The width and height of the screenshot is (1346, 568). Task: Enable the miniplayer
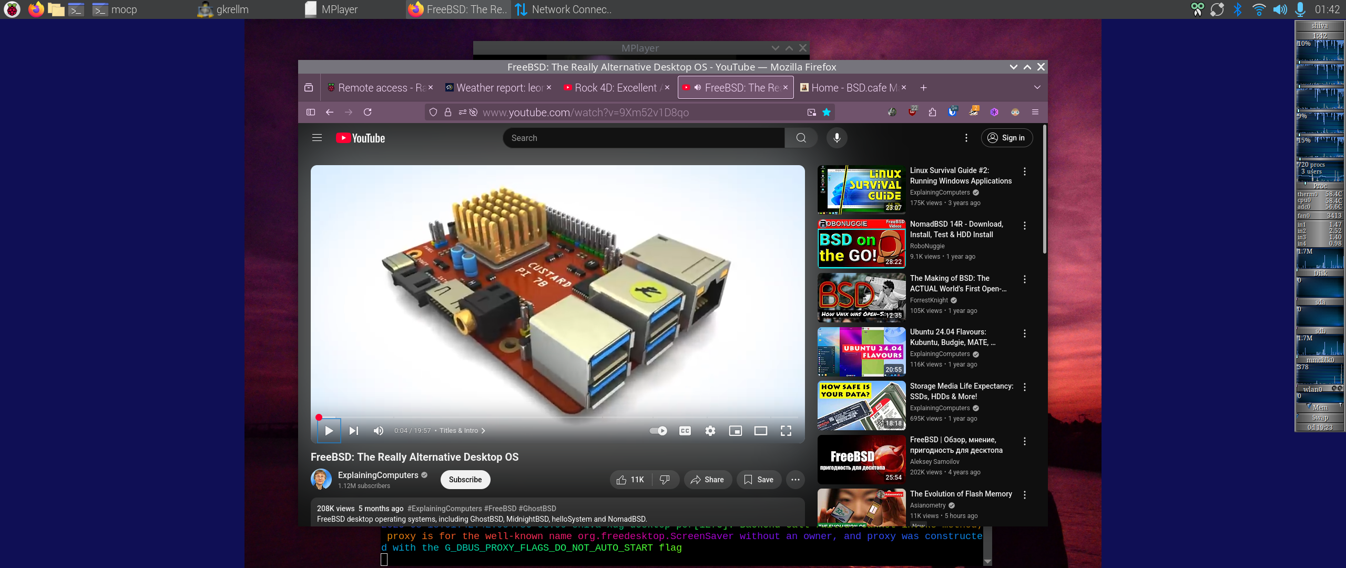pos(736,431)
